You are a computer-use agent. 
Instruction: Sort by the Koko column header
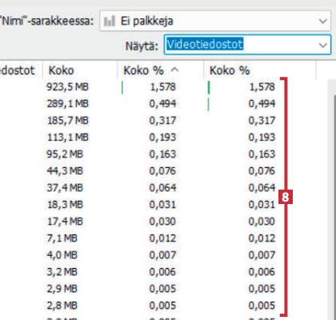[80, 70]
